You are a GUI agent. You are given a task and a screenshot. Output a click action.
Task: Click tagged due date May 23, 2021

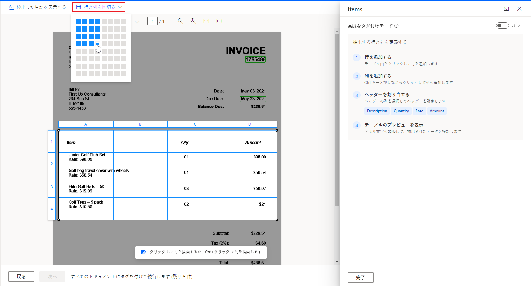click(253, 99)
